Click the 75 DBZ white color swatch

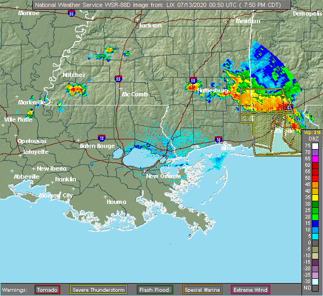(x=315, y=146)
